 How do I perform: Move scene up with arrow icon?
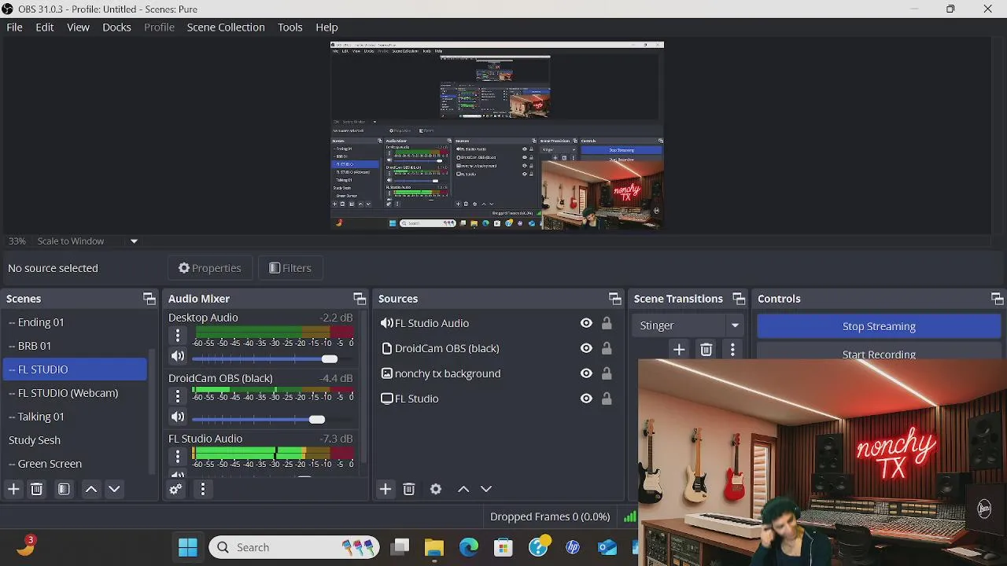(x=91, y=489)
